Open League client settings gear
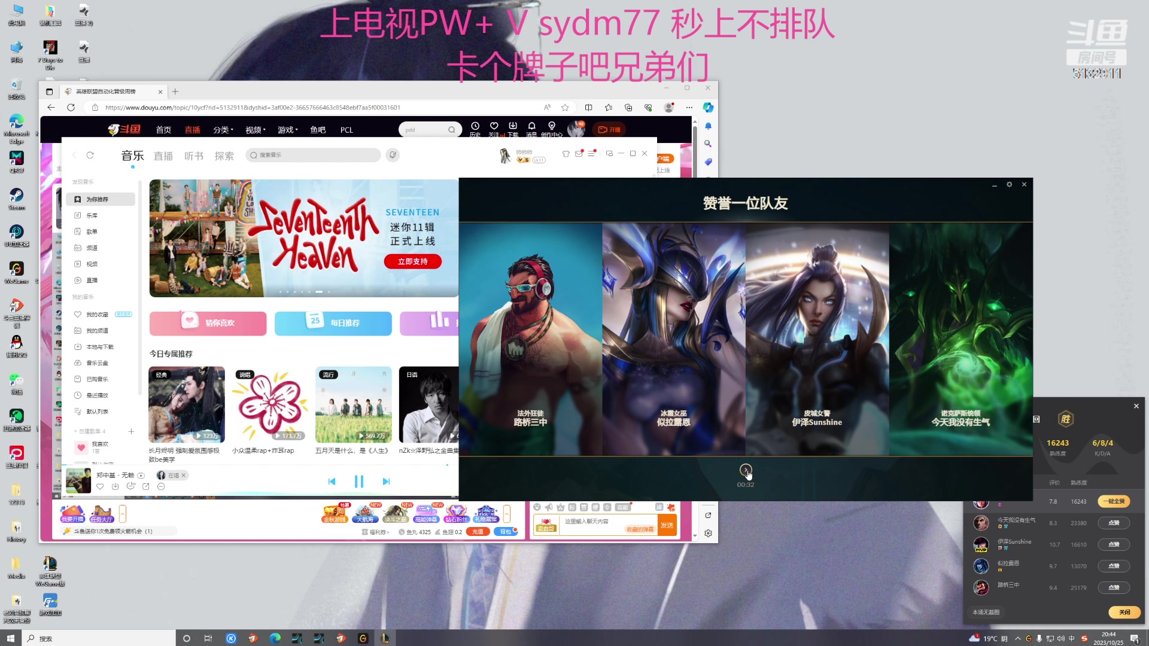Image resolution: width=1149 pixels, height=646 pixels. point(1009,184)
